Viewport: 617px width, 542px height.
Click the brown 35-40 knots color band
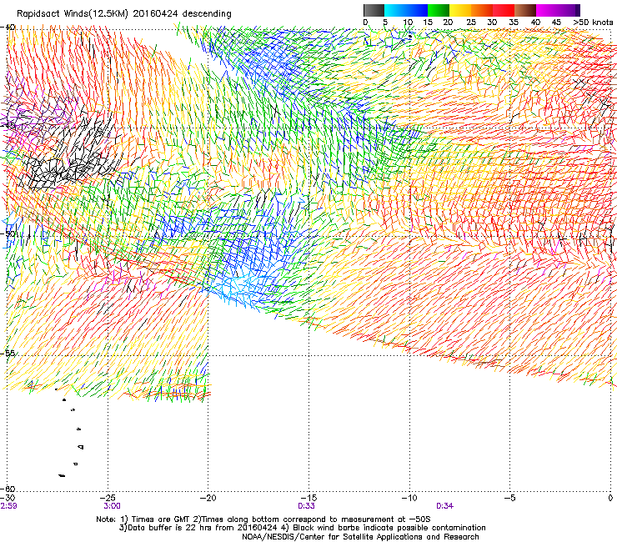pos(525,10)
